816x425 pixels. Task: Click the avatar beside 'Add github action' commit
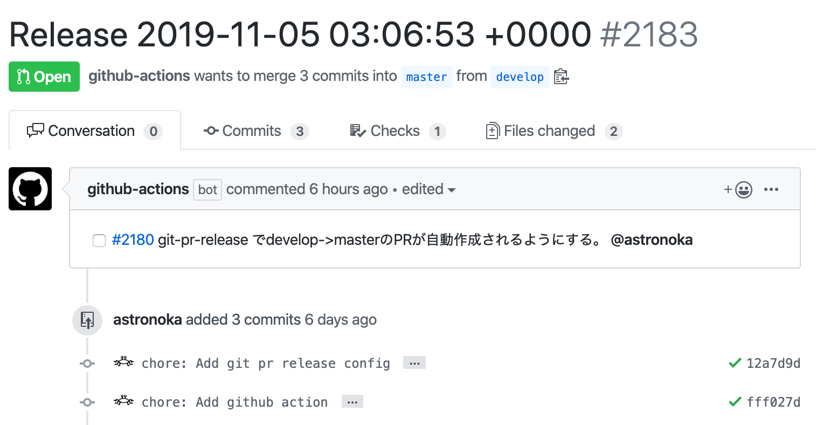click(x=123, y=401)
